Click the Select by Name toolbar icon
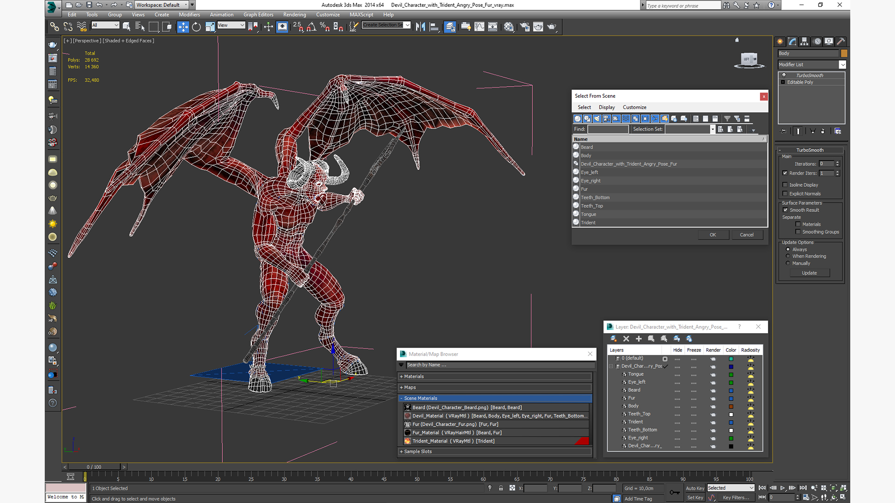This screenshot has width=895, height=503. click(x=140, y=27)
